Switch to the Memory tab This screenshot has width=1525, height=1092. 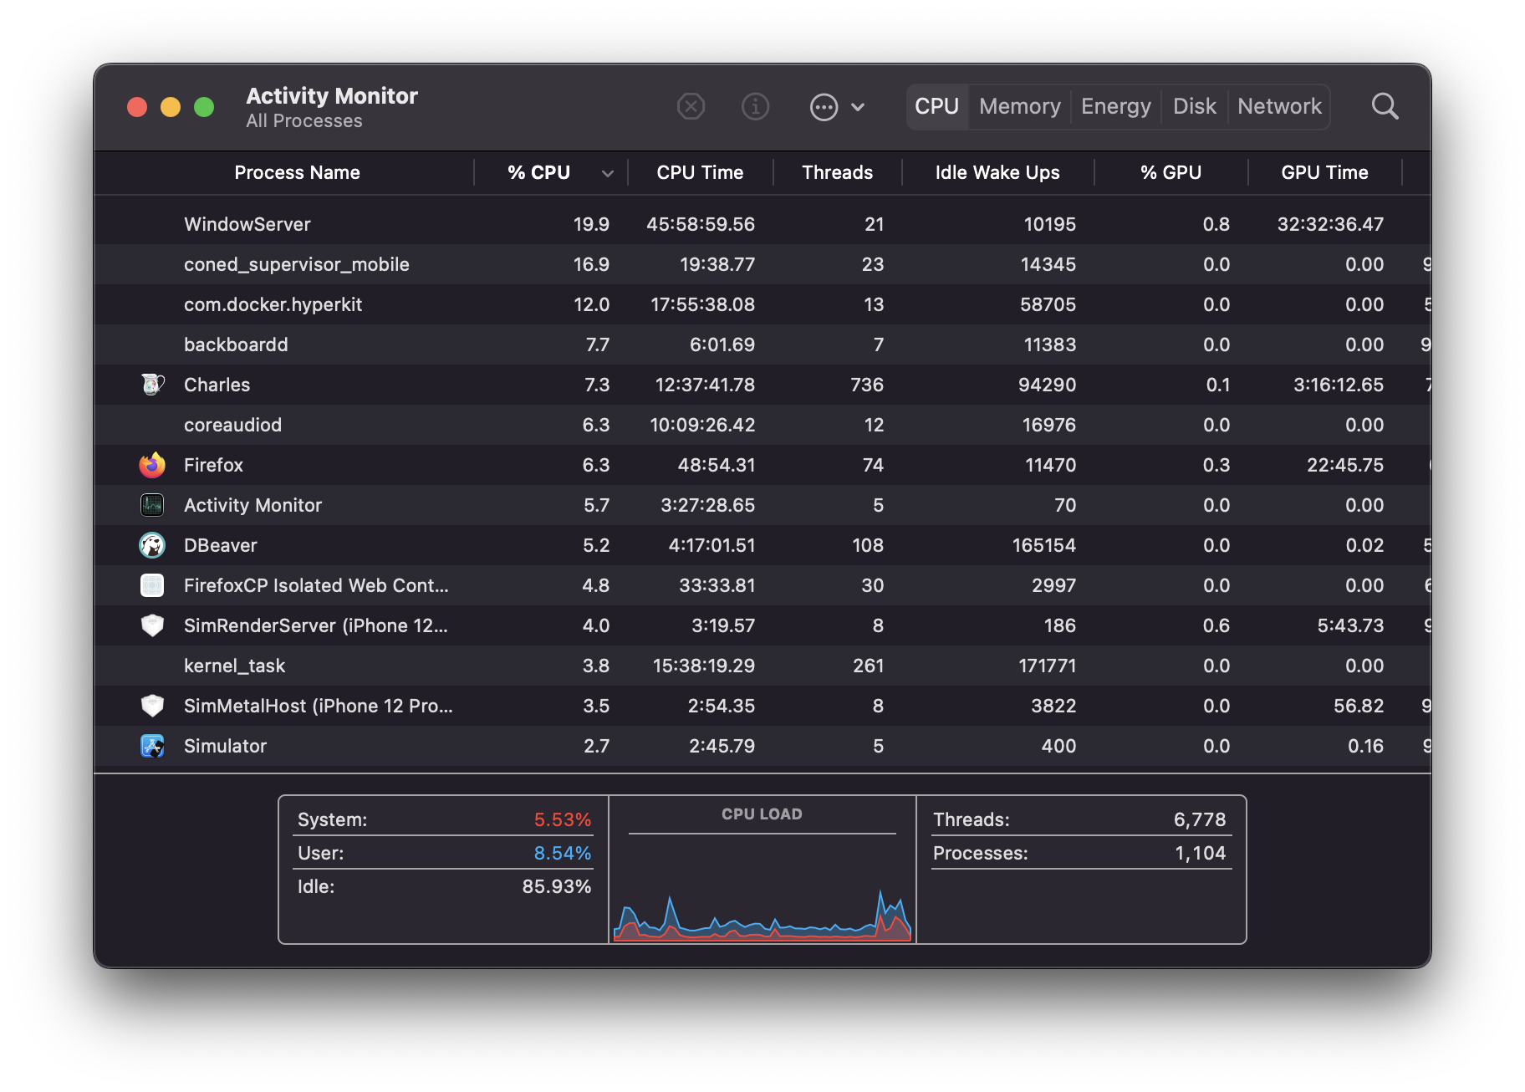coord(1019,107)
